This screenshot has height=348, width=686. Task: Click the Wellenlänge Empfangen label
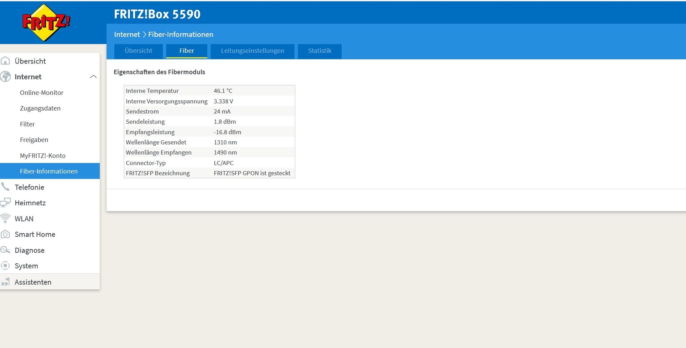coord(159,152)
